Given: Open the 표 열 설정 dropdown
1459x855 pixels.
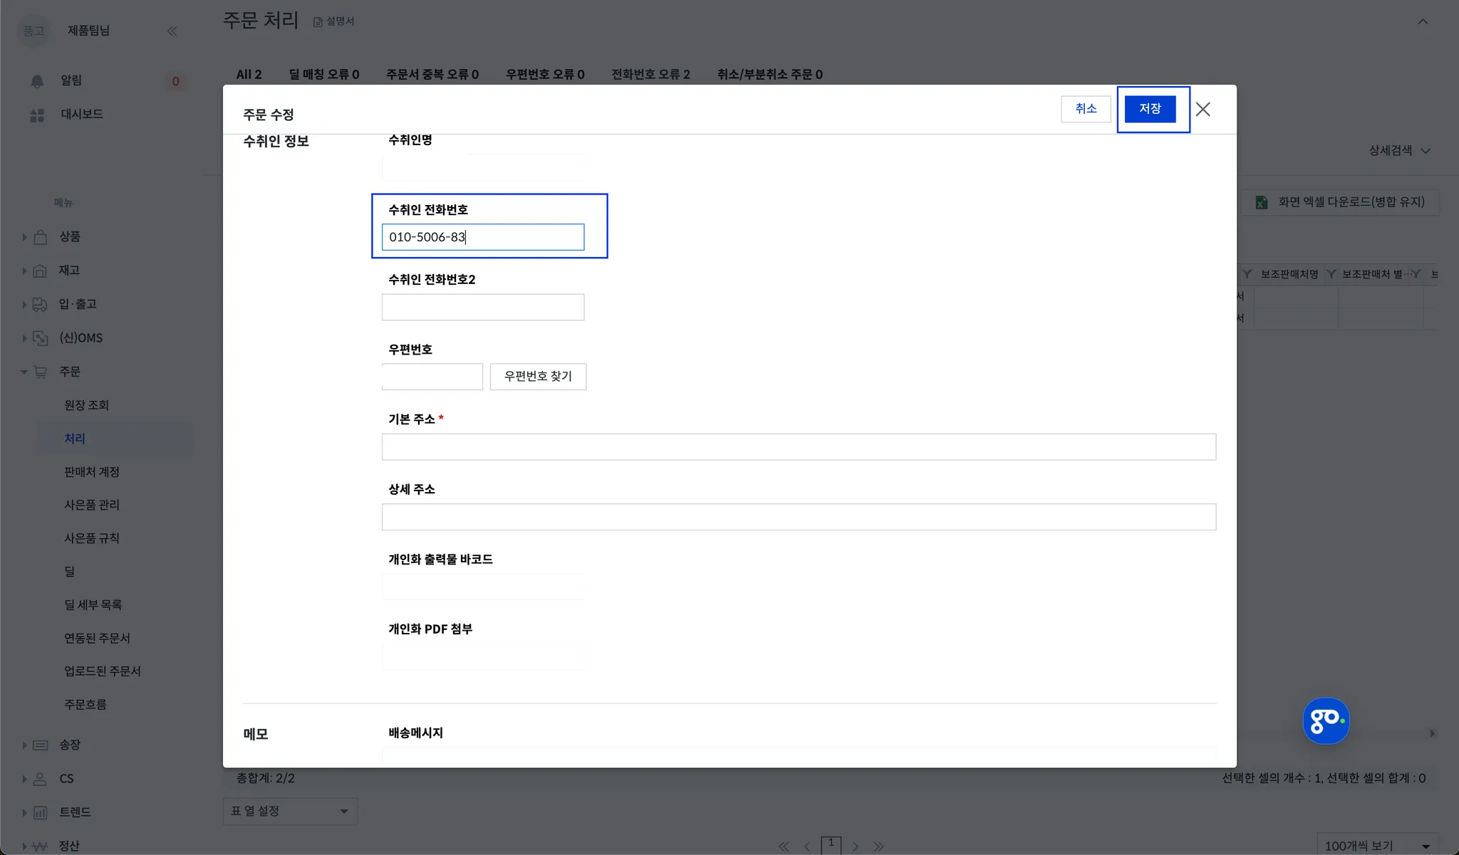Looking at the screenshot, I should (x=290, y=811).
